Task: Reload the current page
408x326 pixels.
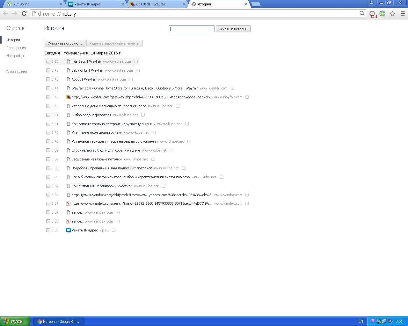Action: tap(24, 13)
